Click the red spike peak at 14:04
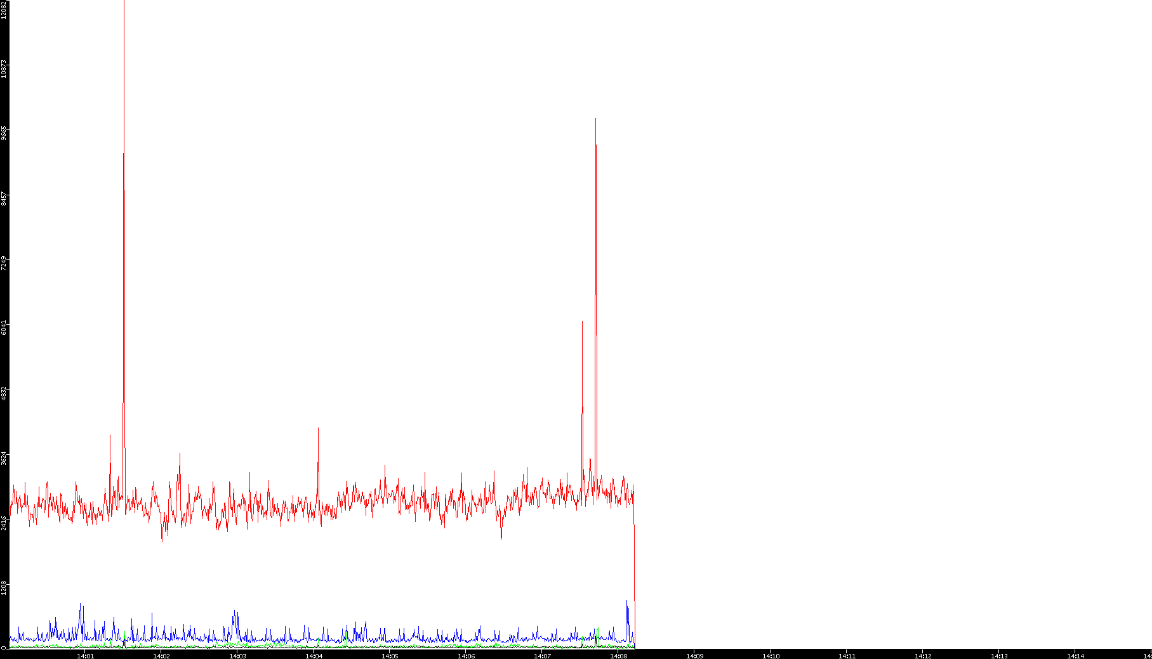Screen dimensions: 1152x659 (x=318, y=429)
